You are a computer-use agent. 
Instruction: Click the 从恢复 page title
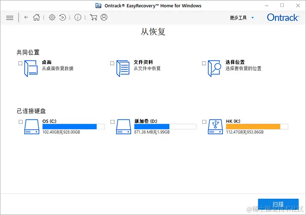(x=153, y=32)
